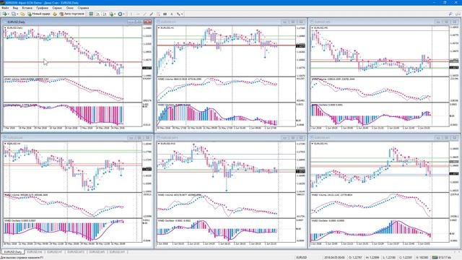Click the L: low price in status bar
Viewport: 462px width, 260px height.
point(390,257)
